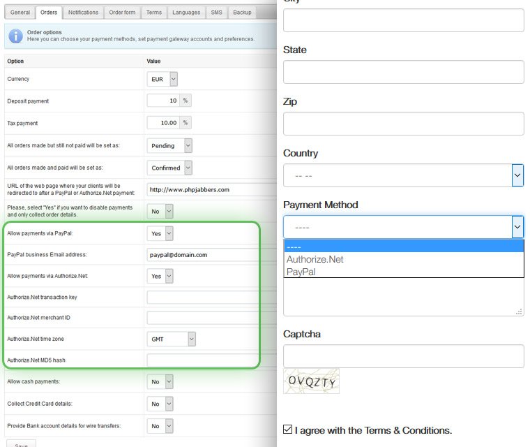Open the unpaid orders Pending dropdown
The width and height of the screenshot is (530, 447).
click(169, 145)
